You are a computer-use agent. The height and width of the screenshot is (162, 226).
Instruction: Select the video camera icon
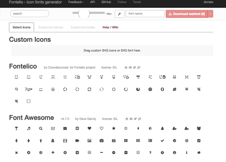(x=77, y=141)
